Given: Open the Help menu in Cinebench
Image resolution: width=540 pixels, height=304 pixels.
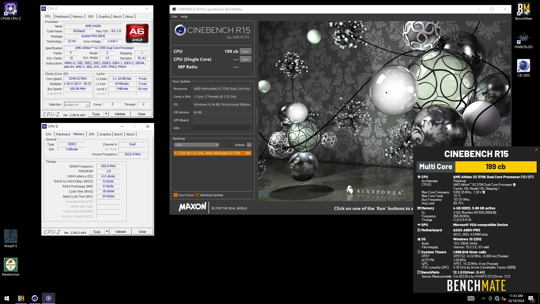Looking at the screenshot, I should coord(184,17).
